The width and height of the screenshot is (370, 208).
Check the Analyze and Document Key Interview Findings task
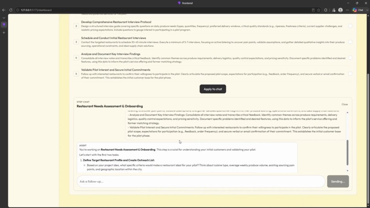coord(350,58)
